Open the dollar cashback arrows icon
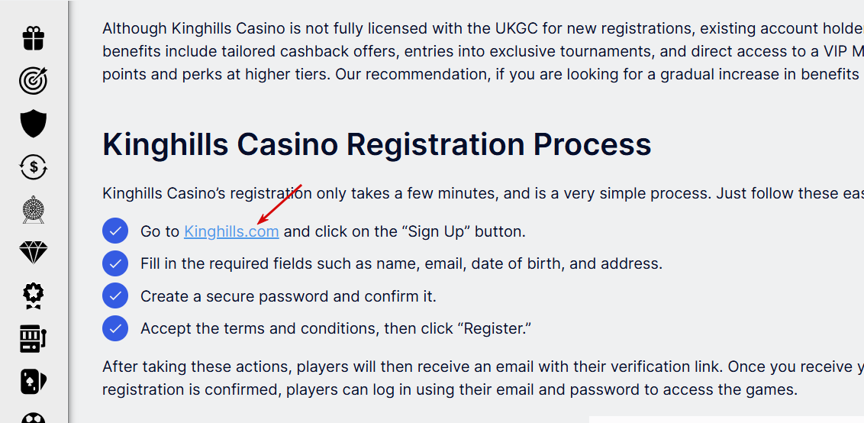This screenshot has height=423, width=864. pyautogui.click(x=33, y=166)
